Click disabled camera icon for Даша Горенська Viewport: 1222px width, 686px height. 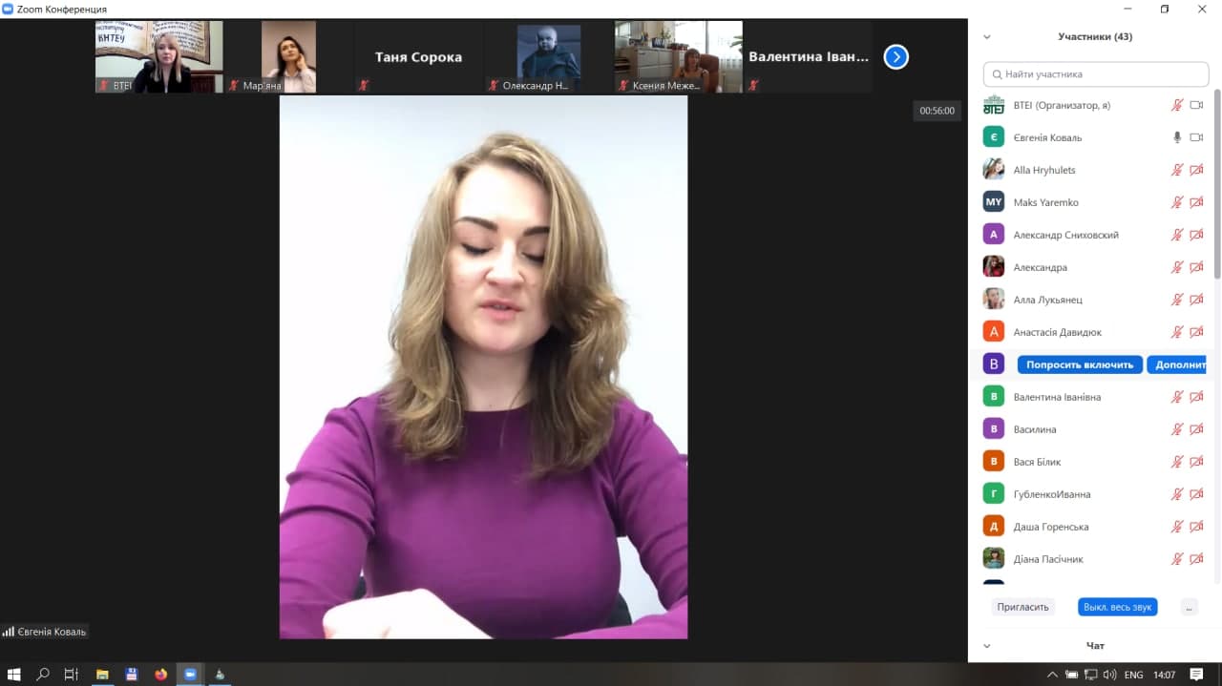(1196, 527)
